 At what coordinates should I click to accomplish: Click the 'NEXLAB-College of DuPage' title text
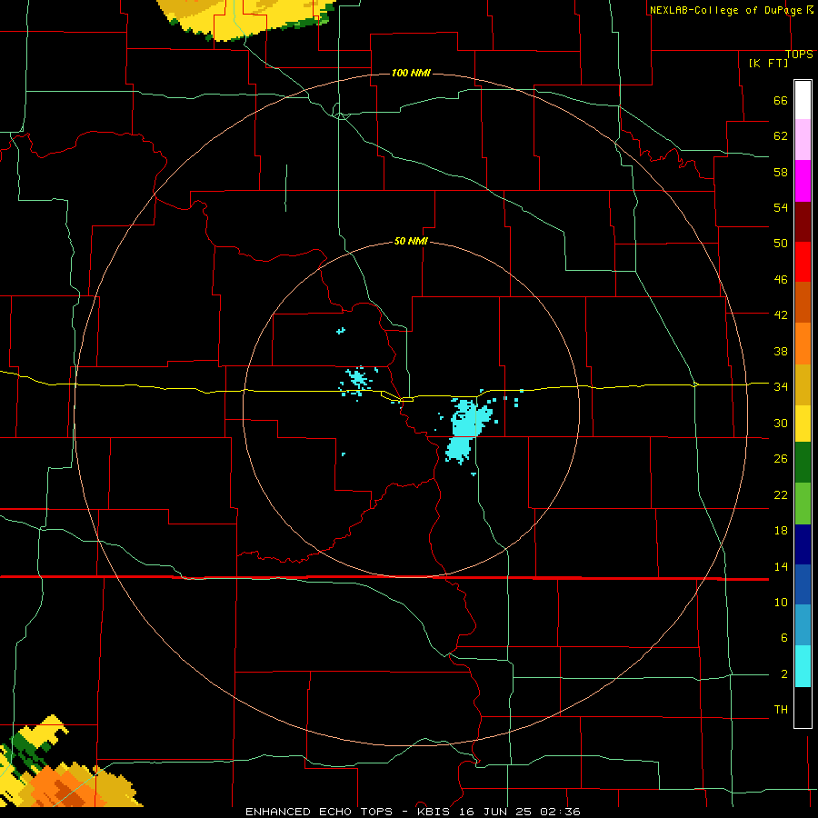[725, 10]
